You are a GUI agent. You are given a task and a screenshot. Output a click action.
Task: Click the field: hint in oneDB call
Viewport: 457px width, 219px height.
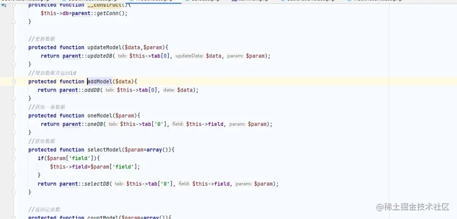tap(178, 124)
